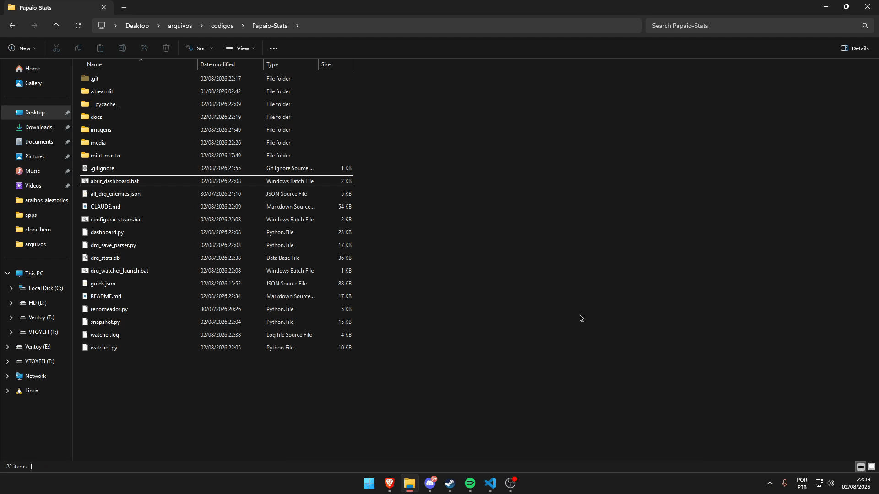Toggle the Details pane
879x494 pixels.
coord(855,48)
